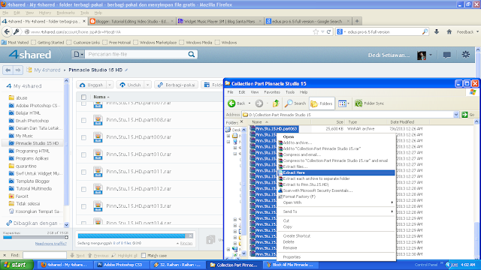481x270 pixels.
Task: Click the user avatar picture
Action: pyautogui.click(x=422, y=55)
